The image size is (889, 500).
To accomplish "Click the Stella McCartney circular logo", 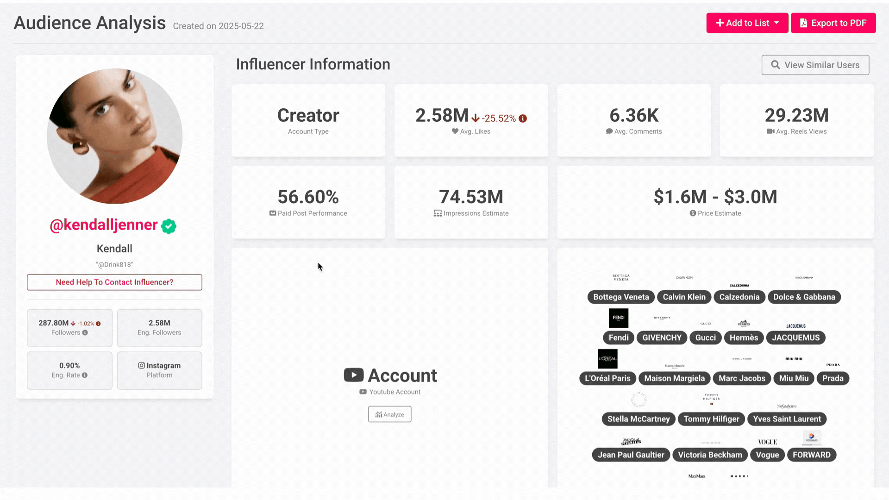I will [639, 400].
